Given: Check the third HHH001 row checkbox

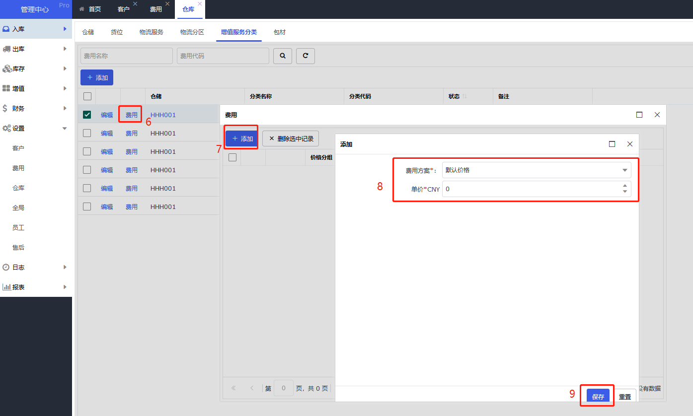Looking at the screenshot, I should coord(87,151).
